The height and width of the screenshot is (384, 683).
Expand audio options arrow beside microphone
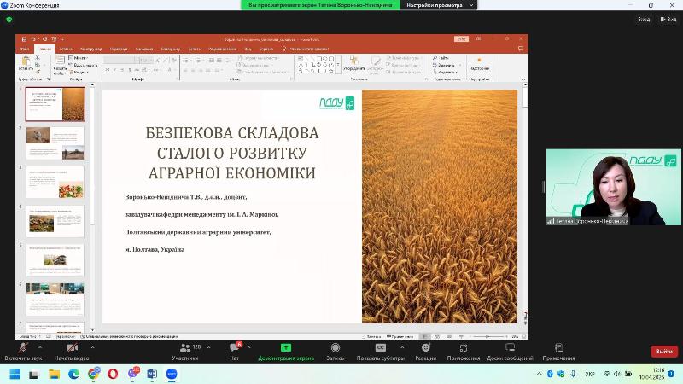(x=42, y=346)
